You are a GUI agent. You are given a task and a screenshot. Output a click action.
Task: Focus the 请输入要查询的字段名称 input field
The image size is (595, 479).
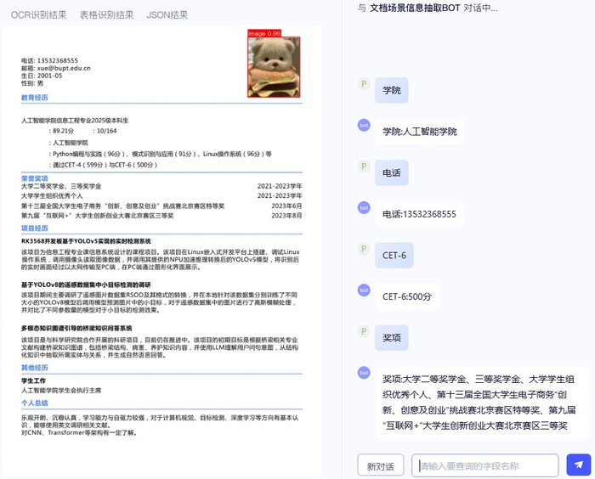(485, 465)
